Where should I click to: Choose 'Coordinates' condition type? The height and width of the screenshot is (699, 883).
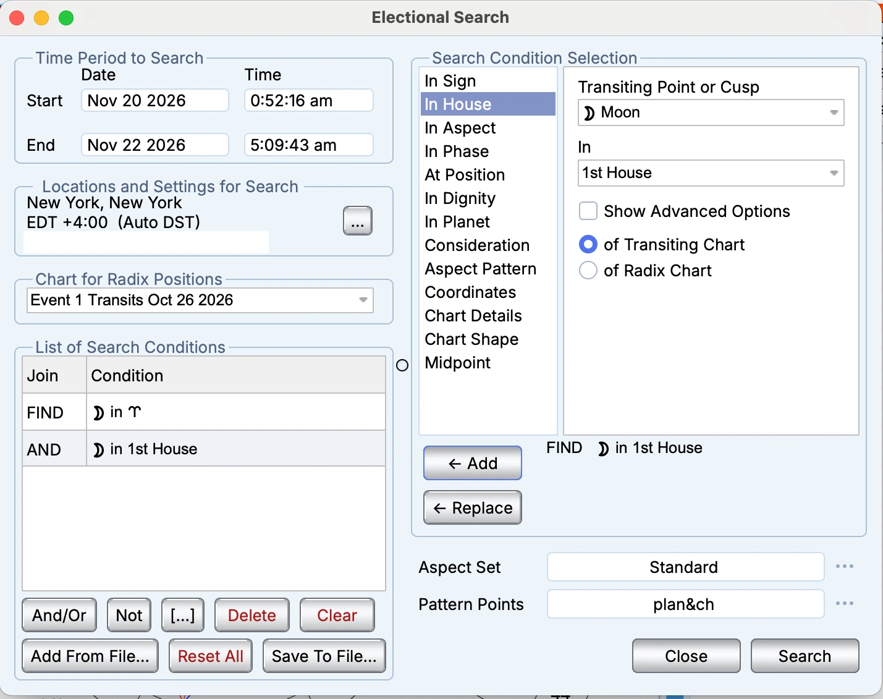(x=488, y=292)
